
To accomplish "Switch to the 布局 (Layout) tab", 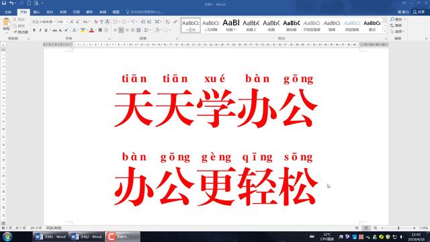I will (x=62, y=12).
